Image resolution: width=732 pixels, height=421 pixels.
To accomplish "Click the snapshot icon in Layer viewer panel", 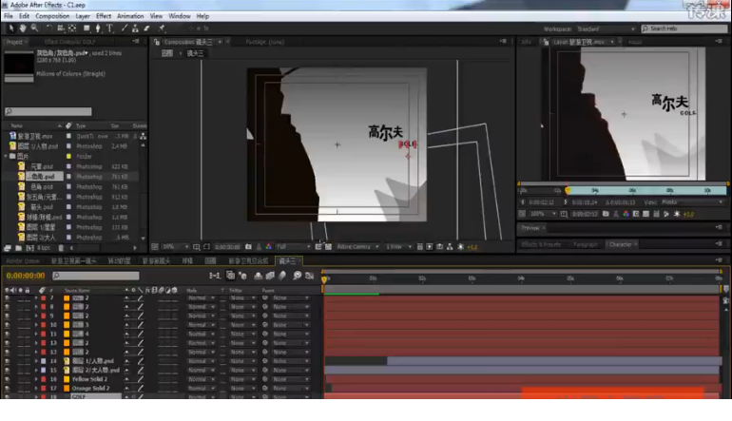I will 606,214.
